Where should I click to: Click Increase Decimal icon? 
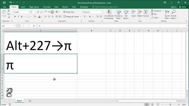[x=97, y=16]
